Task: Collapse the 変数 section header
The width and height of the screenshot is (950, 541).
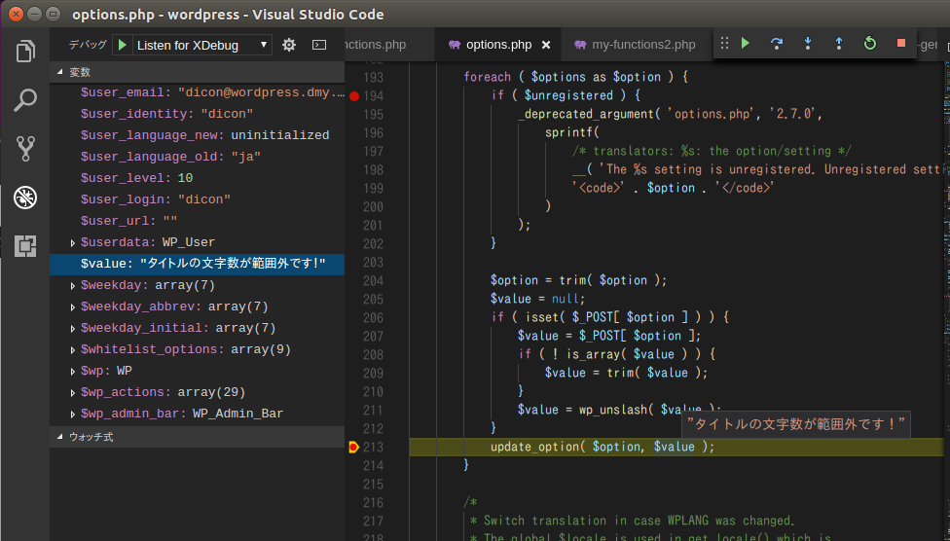Action: (78, 72)
